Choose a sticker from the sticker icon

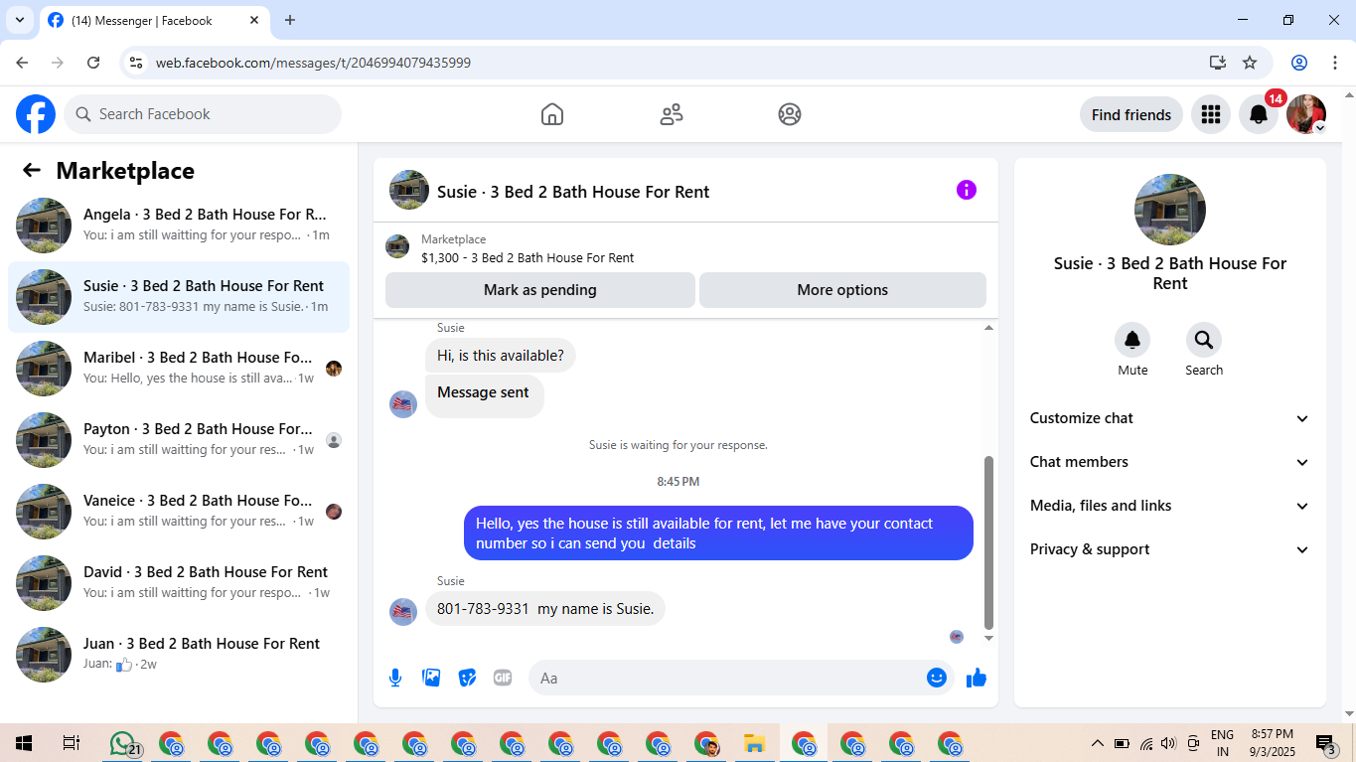[467, 678]
